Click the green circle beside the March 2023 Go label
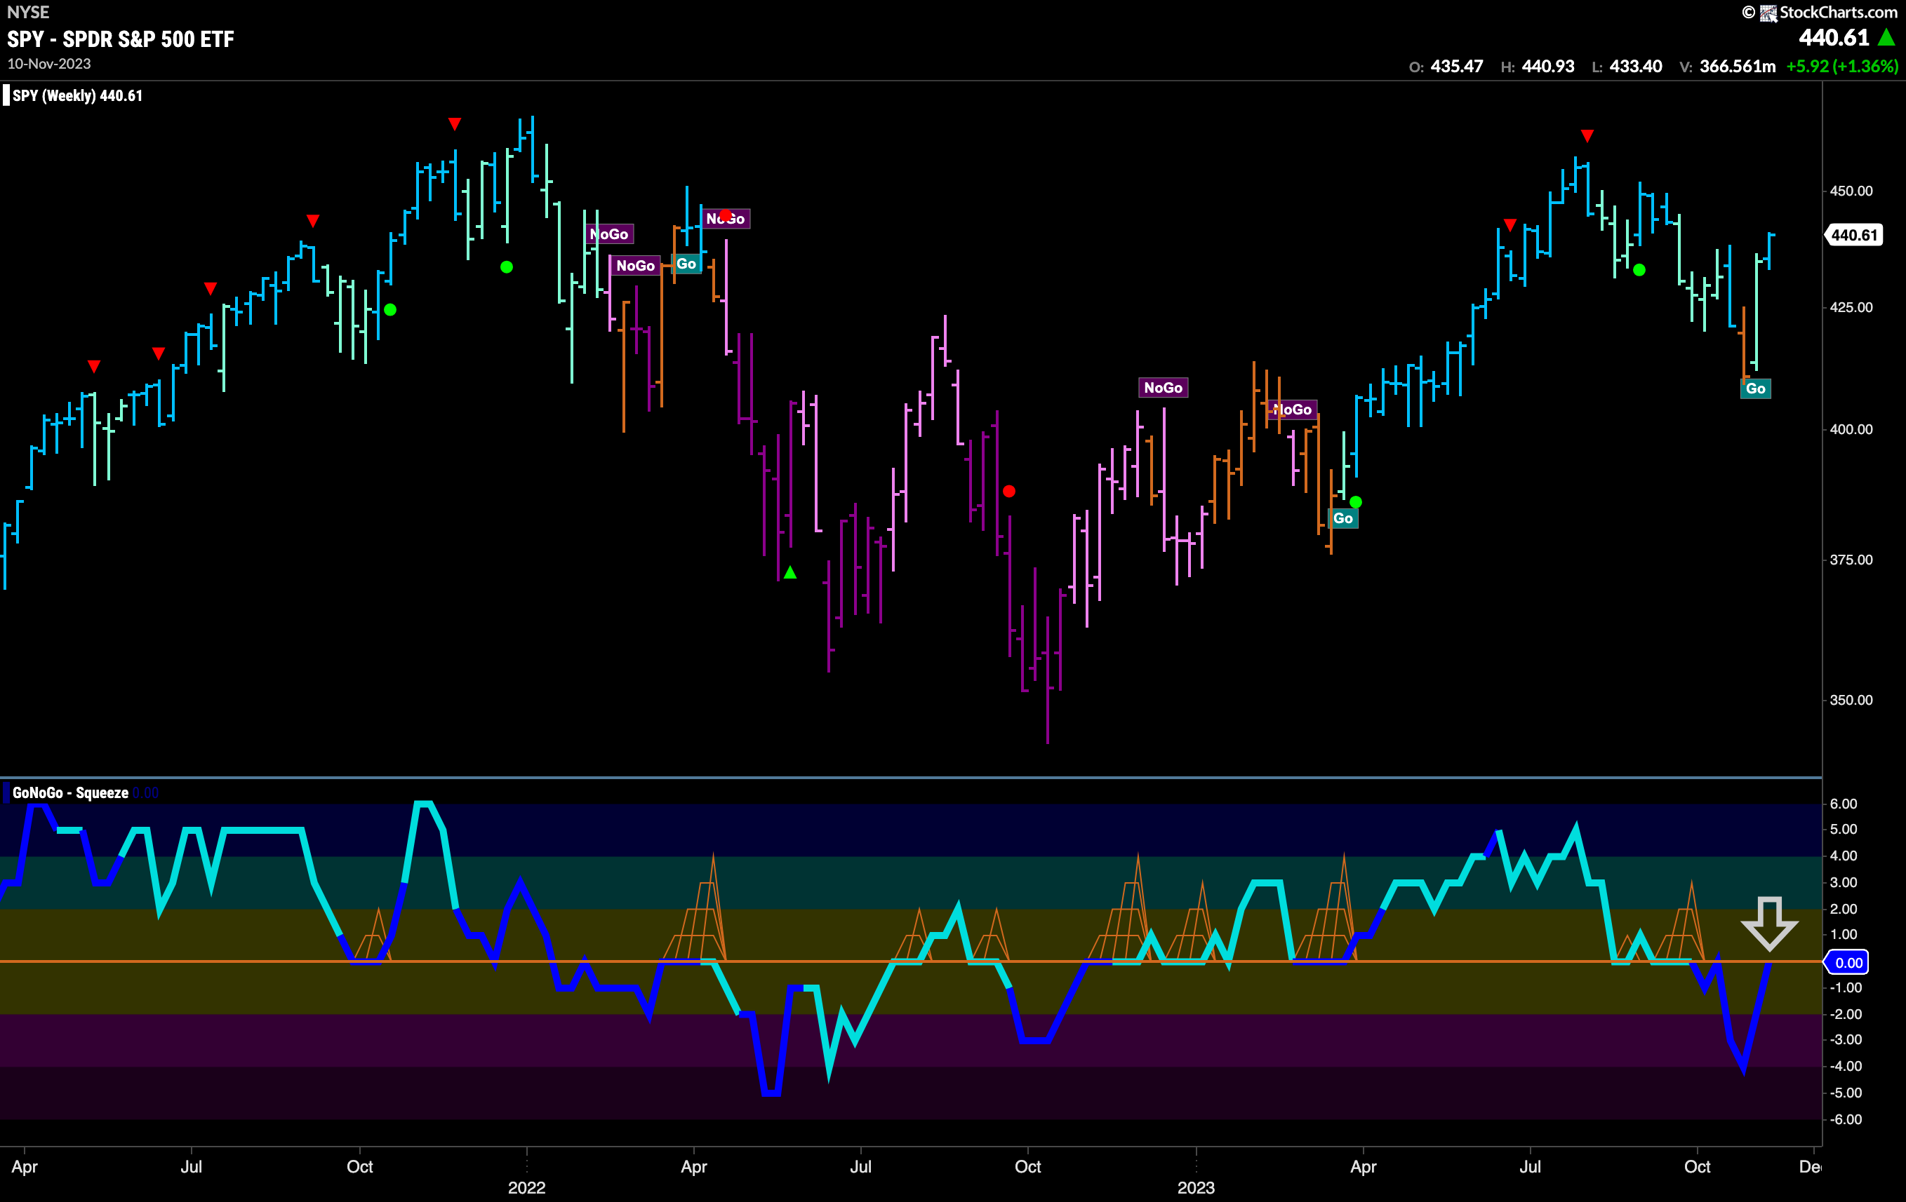The width and height of the screenshot is (1906, 1202). click(x=1356, y=502)
